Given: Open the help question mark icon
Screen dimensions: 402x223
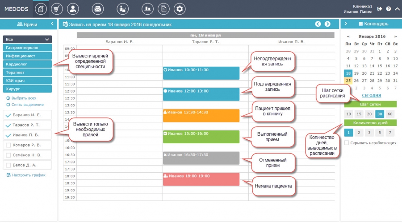Looking at the screenshot, I should pyautogui.click(x=389, y=9).
